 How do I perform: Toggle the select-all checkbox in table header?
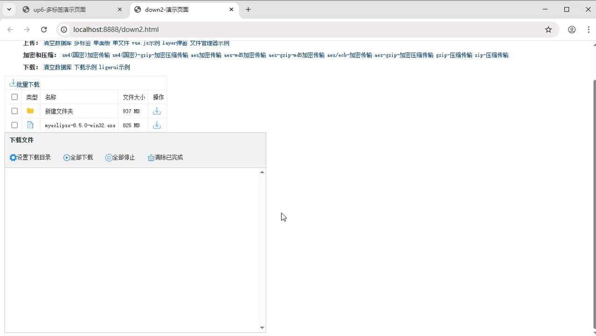(14, 97)
